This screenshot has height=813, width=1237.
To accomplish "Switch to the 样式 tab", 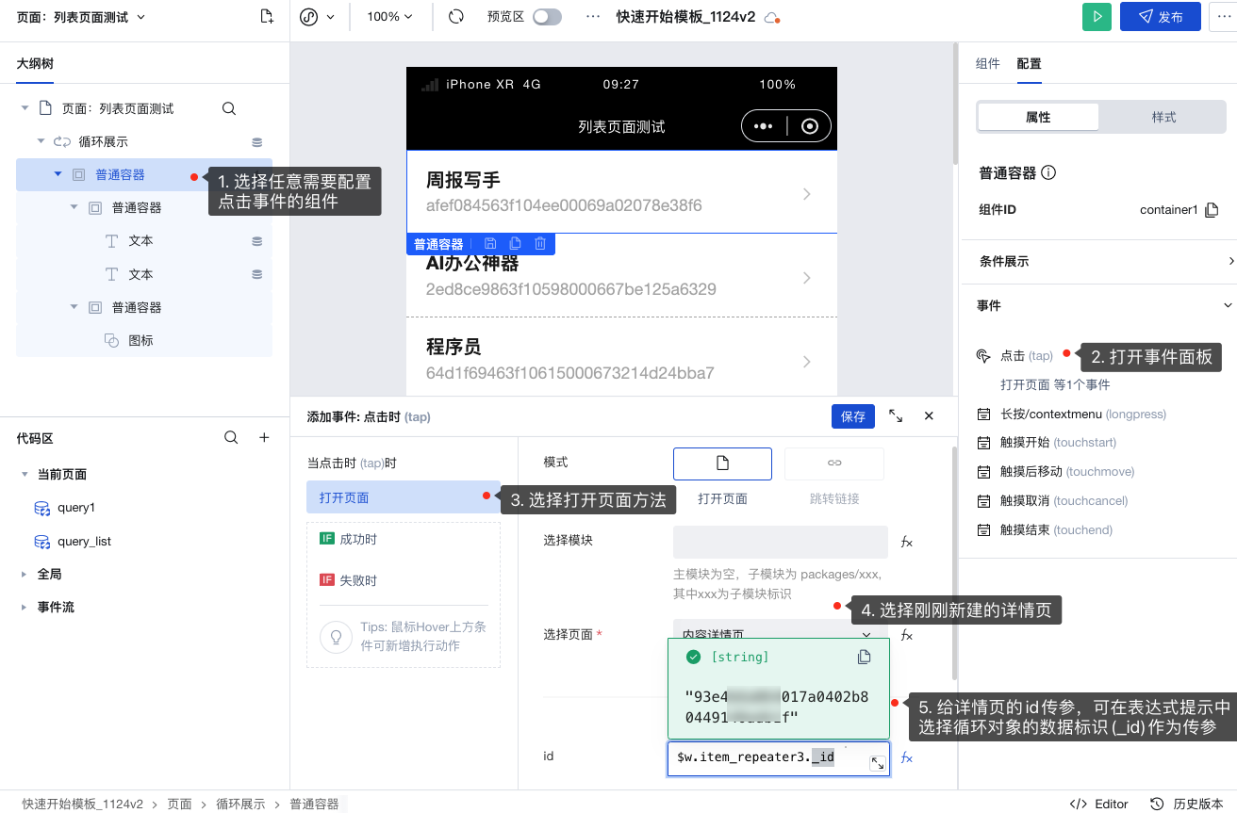I will (1166, 117).
